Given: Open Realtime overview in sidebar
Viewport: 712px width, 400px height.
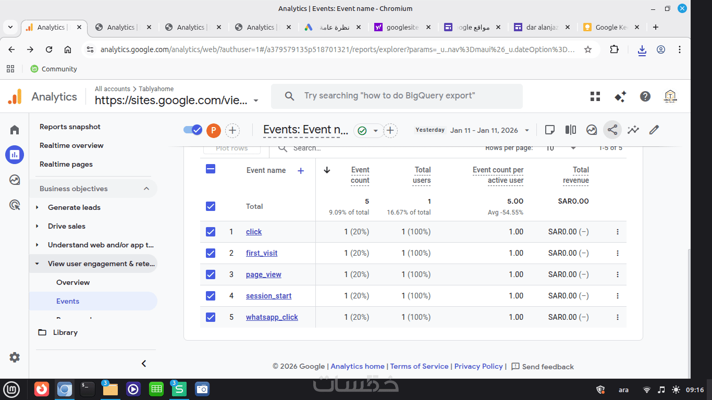Looking at the screenshot, I should (71, 145).
